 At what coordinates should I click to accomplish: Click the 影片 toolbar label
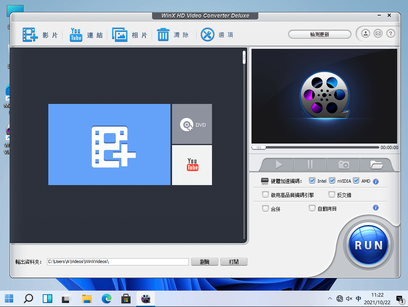point(50,35)
